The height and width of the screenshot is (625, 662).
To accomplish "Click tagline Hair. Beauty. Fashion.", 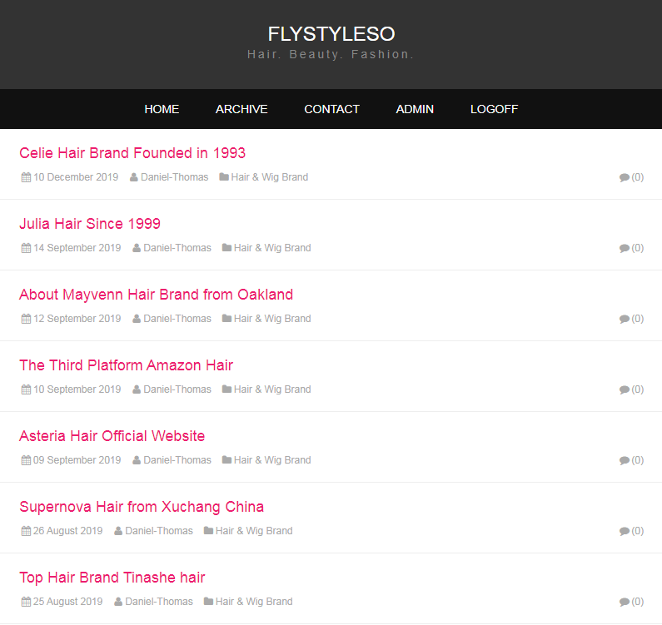I will 331,54.
